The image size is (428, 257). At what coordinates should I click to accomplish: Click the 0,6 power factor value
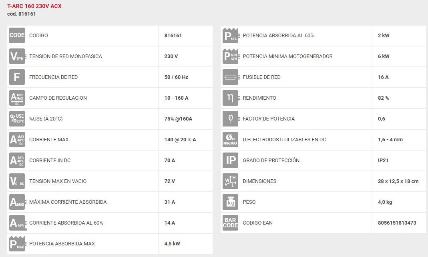[381, 119]
